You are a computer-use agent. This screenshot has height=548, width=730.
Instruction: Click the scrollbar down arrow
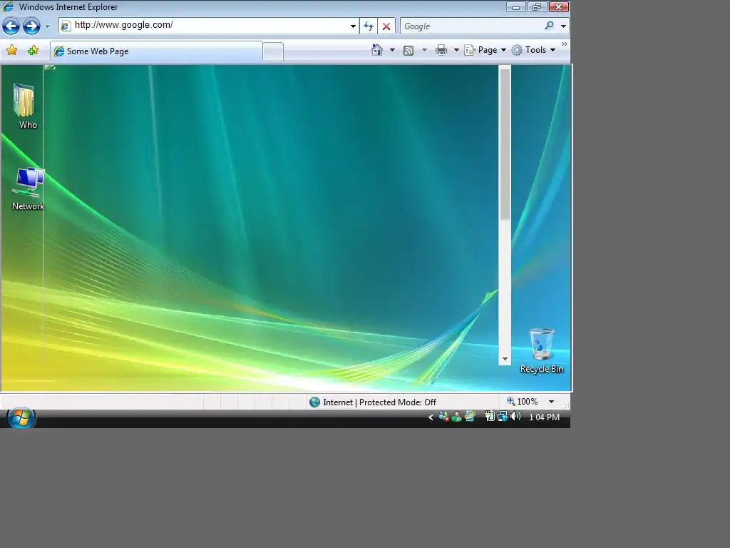505,359
